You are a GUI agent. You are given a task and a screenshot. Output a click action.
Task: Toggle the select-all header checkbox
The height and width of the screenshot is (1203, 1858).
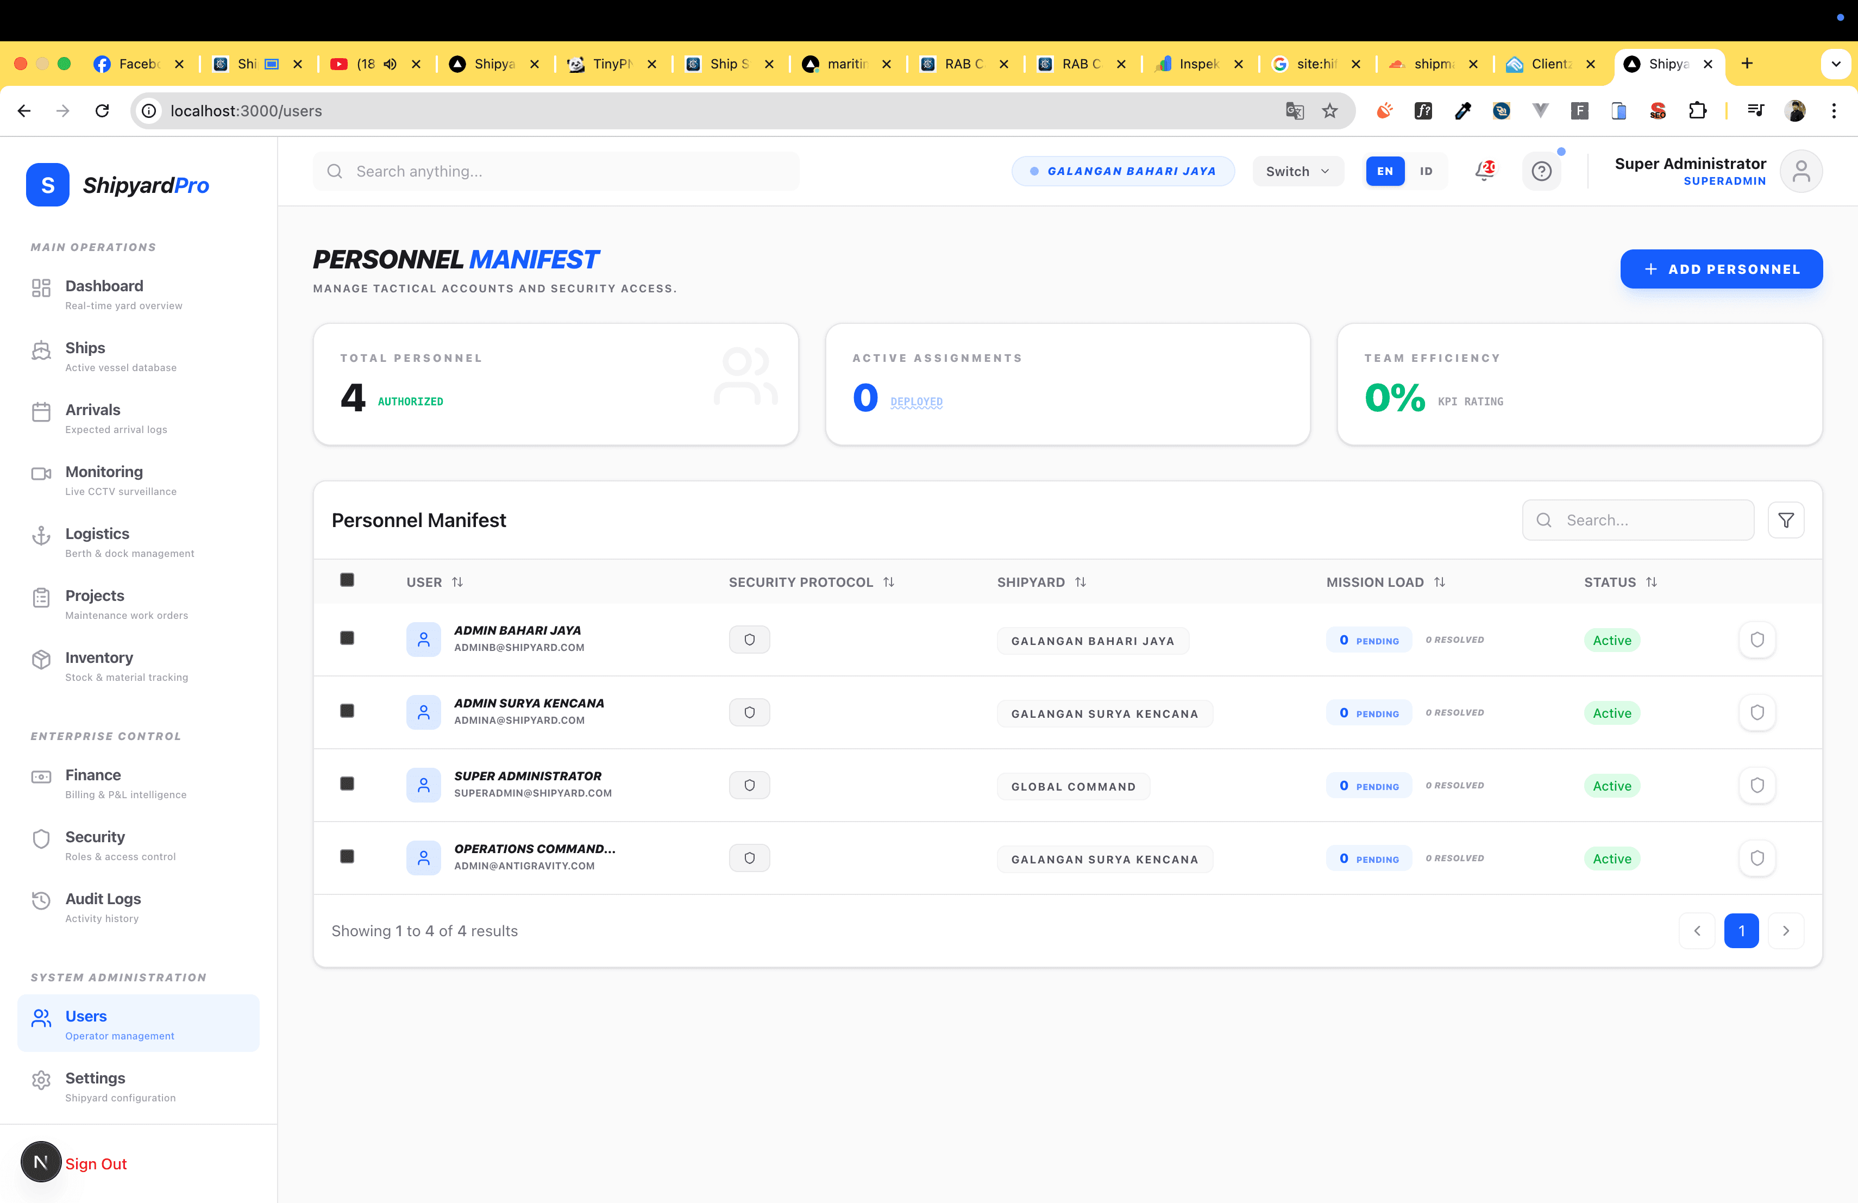pos(347,580)
